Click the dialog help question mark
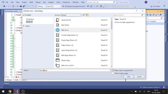 [136, 11]
